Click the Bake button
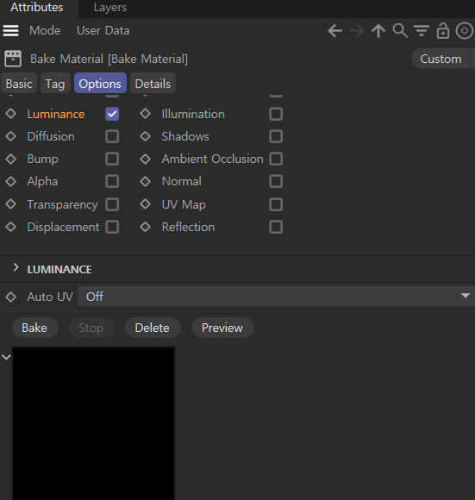Screen dimensions: 475x500 click(x=34, y=328)
